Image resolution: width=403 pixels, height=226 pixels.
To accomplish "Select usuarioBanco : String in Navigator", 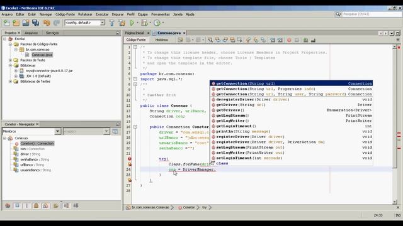I will tap(35, 170).
